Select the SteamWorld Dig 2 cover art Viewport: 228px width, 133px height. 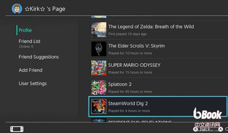(99, 106)
